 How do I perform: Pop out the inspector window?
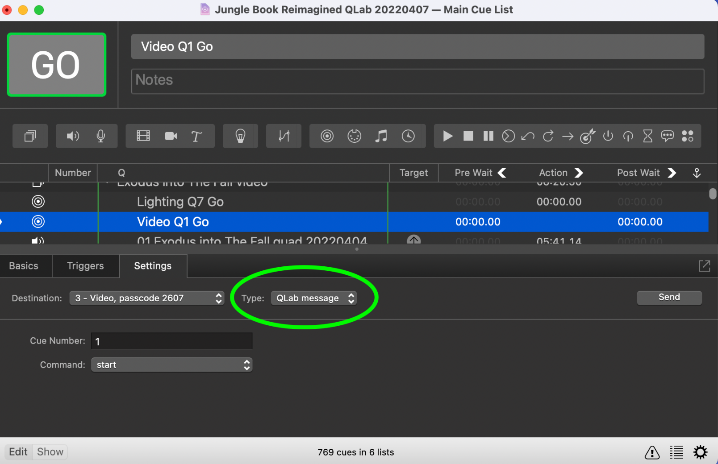[x=704, y=266]
